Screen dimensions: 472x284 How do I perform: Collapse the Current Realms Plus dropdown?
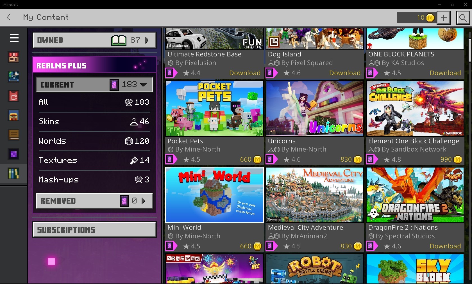point(94,84)
